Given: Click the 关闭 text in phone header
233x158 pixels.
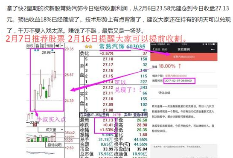Looking at the screenshot, I should pos(164,49).
